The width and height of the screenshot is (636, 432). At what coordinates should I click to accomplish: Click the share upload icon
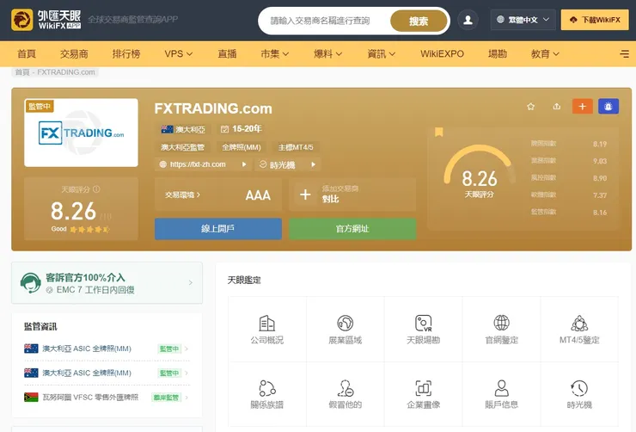pos(557,107)
